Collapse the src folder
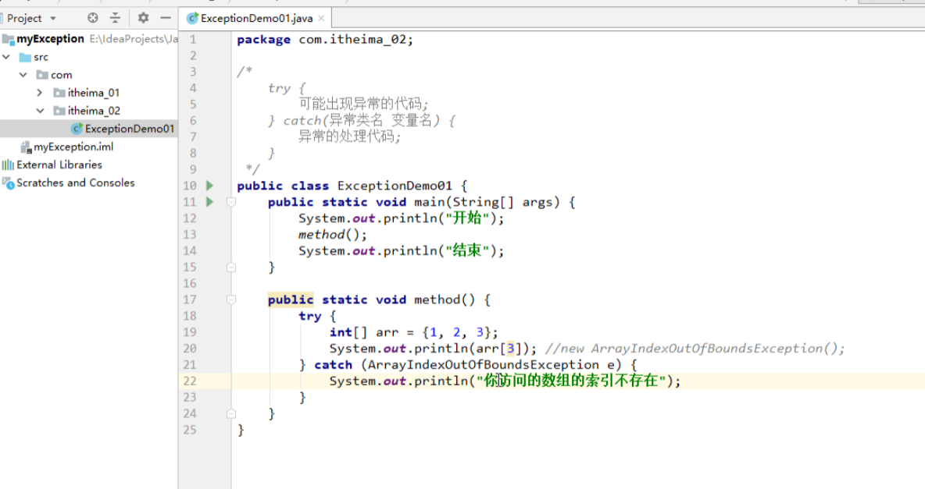925x489 pixels. click(6, 57)
